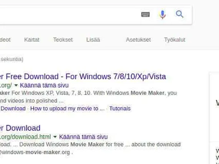Open Asetukset settings menu
This screenshot has width=219, height=164.
(138, 40)
